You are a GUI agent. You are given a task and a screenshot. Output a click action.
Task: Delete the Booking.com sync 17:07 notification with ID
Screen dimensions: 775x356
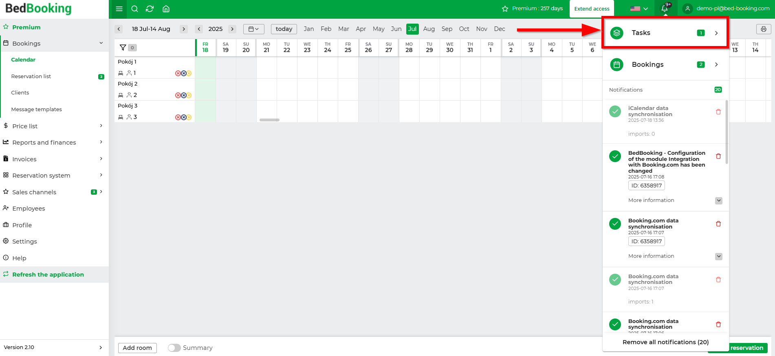point(718,224)
